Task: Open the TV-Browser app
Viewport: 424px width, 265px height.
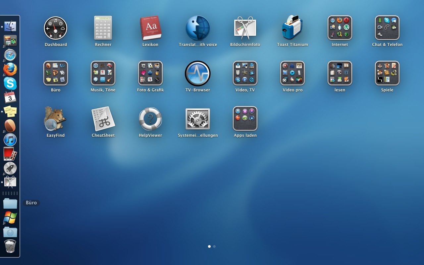Action: 198,74
